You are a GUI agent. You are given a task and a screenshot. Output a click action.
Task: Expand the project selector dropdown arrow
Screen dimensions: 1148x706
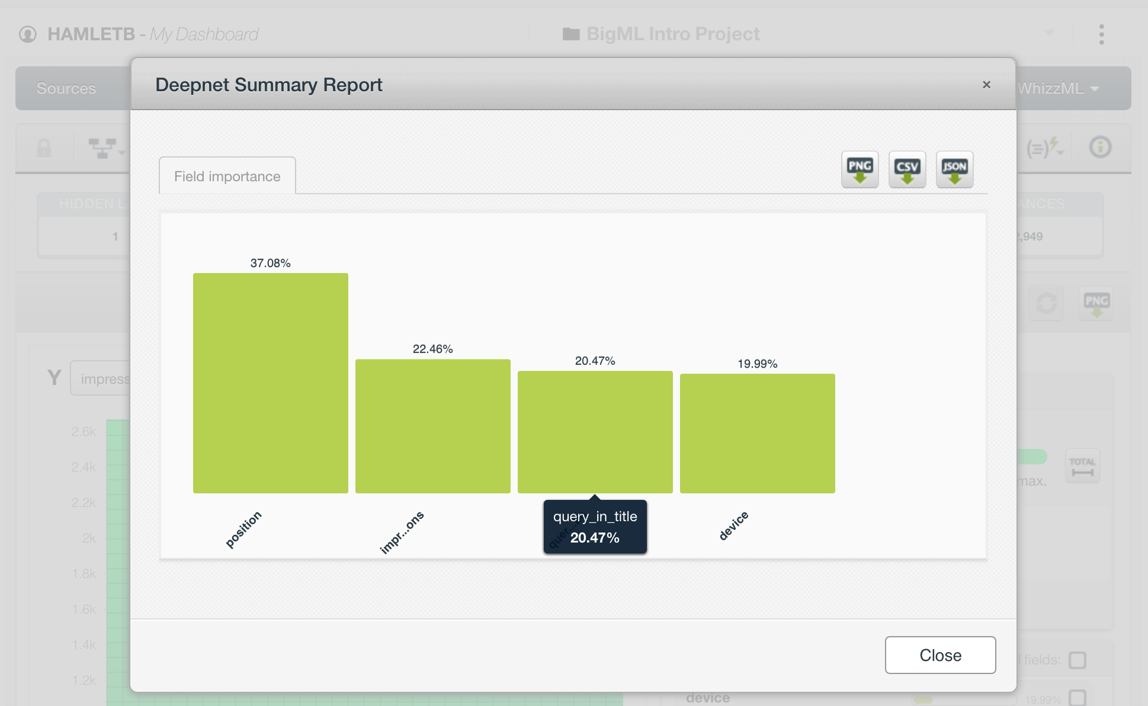pos(1049,33)
